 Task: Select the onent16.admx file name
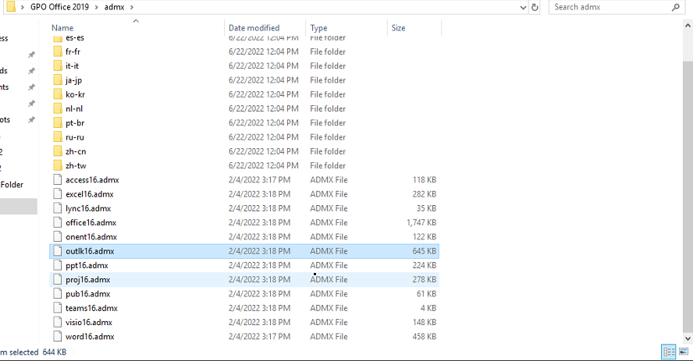coord(91,236)
